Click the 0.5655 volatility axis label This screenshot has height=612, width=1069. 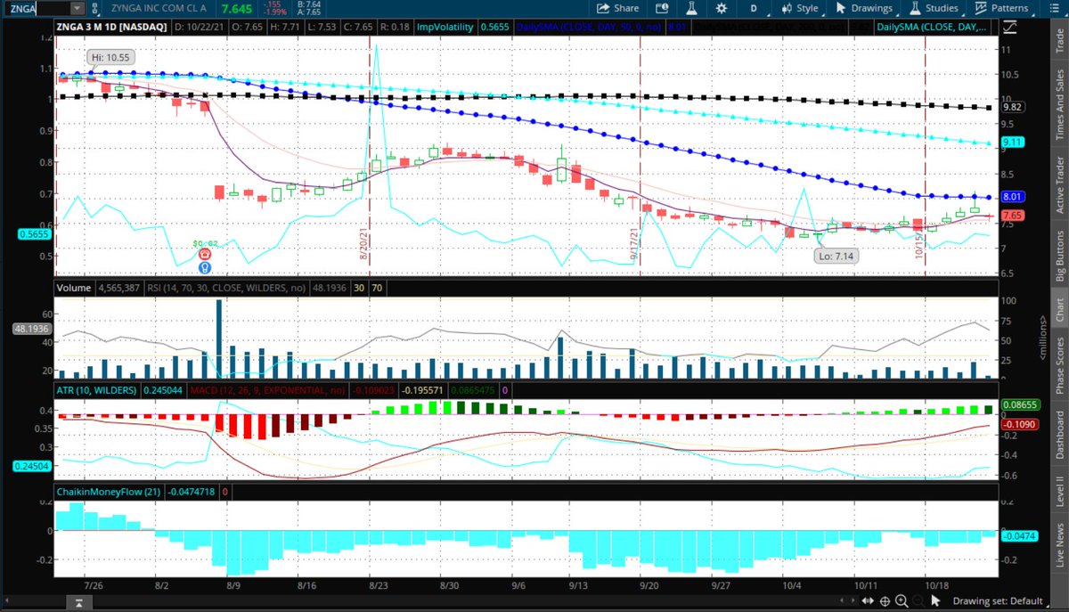pyautogui.click(x=34, y=234)
